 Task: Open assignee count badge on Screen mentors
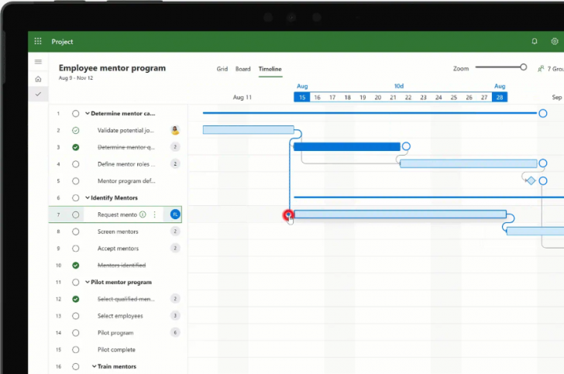tap(175, 232)
